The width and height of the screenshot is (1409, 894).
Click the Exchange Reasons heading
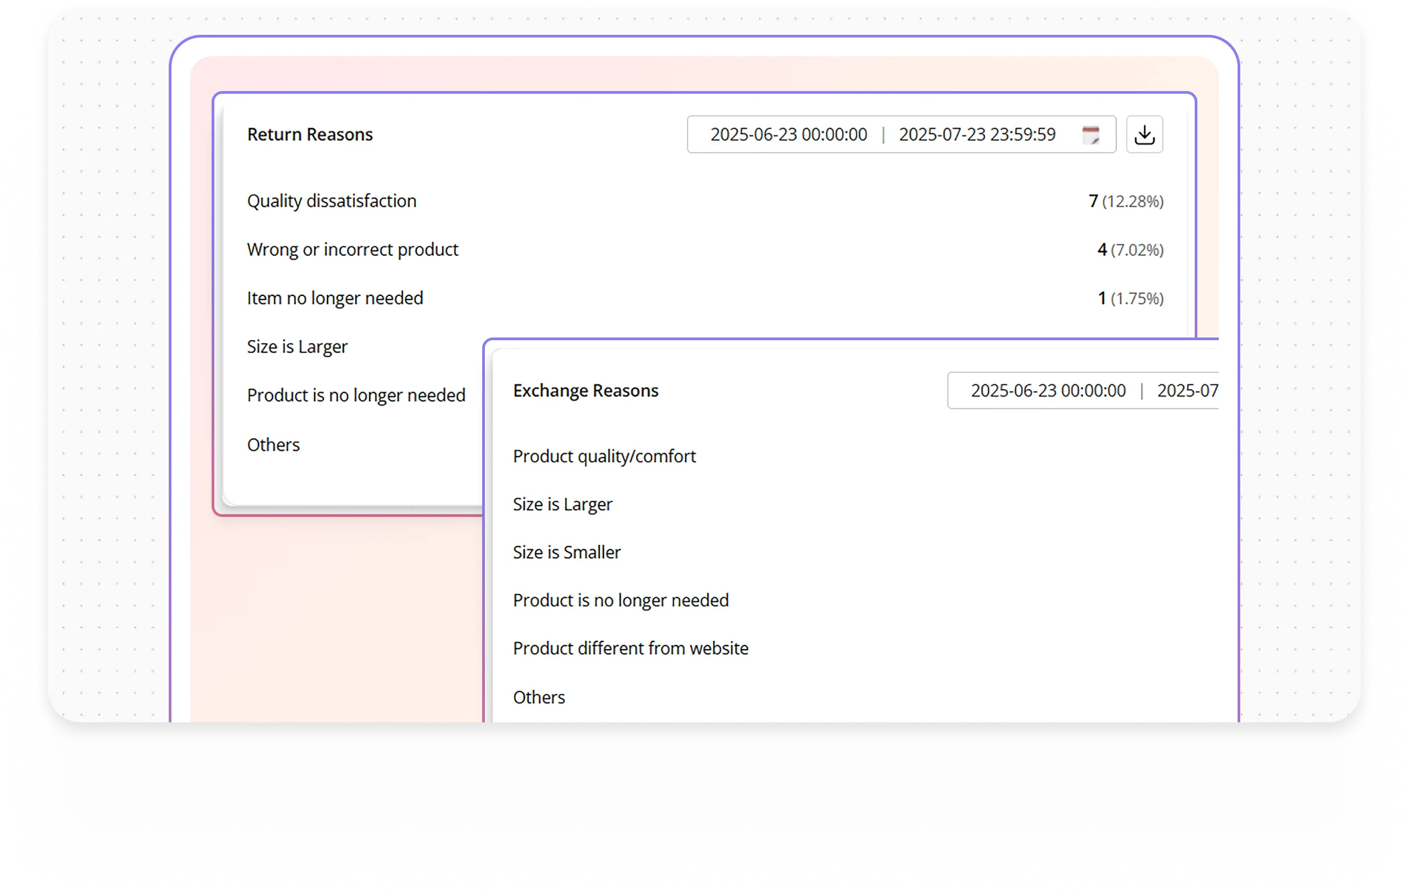[585, 390]
